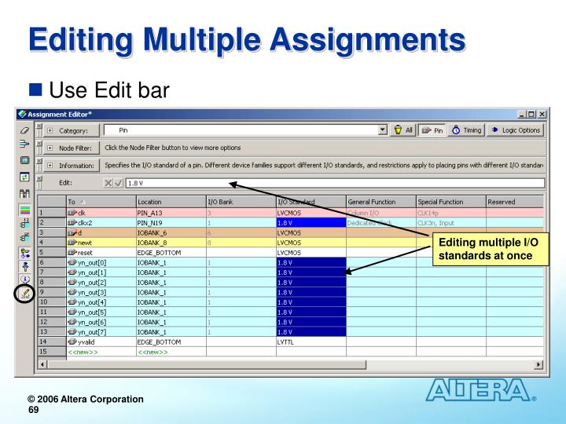566x424 pixels.
Task: Select yn_out[3] row's 1.8 V cell
Action: tap(311, 292)
